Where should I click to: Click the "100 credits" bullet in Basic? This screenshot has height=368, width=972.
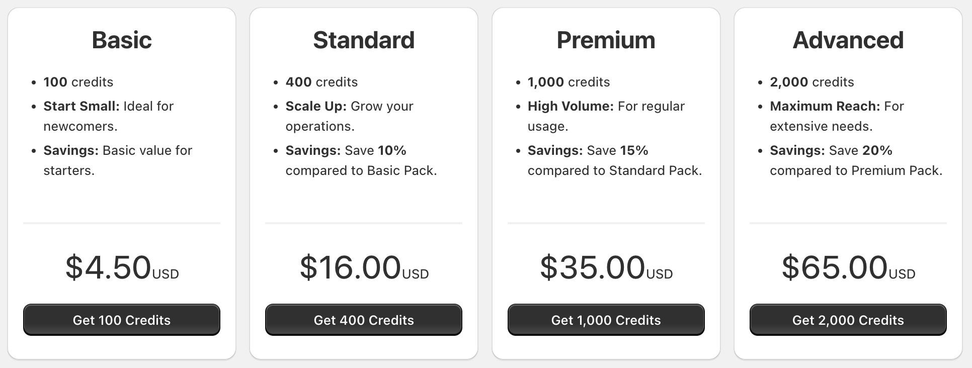click(78, 82)
